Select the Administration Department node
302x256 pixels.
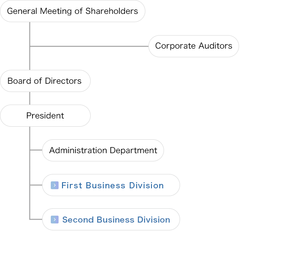click(103, 150)
